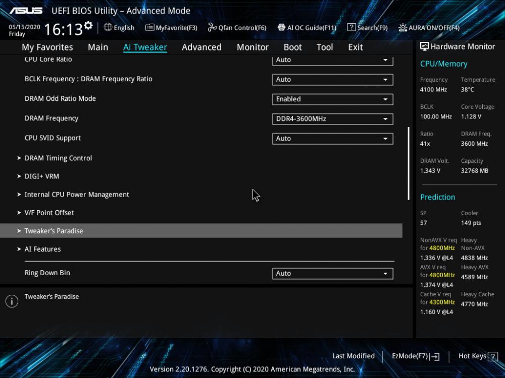Click AURA ON/OFF(F4) label
The width and height of the screenshot is (505, 378).
click(x=434, y=28)
